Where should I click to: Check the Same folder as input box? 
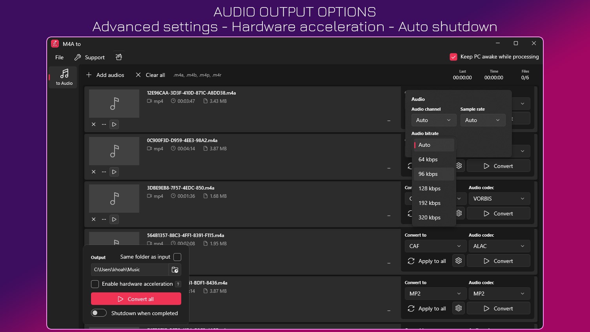coord(177,257)
